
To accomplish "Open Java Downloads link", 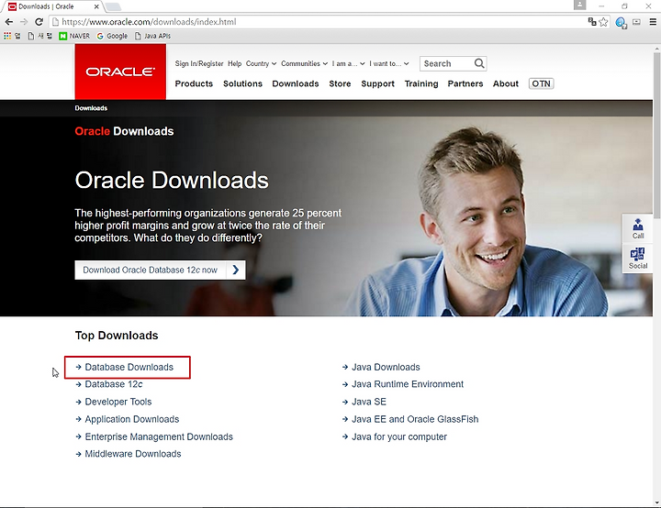I will (386, 368).
